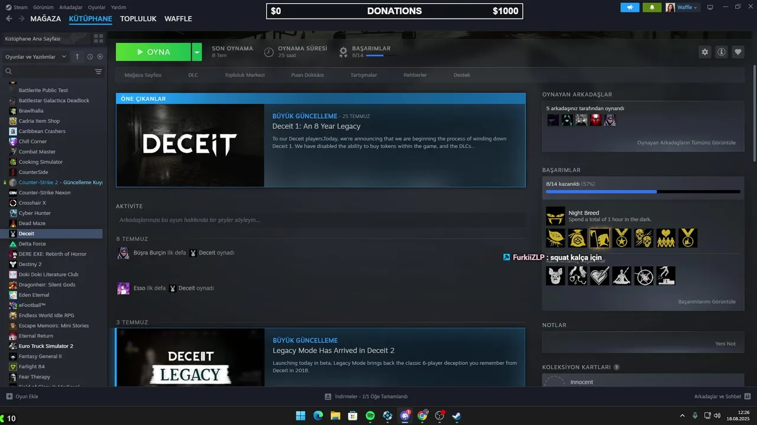The width and height of the screenshot is (757, 425).
Task: Open the Steam menu
Action: [x=17, y=7]
